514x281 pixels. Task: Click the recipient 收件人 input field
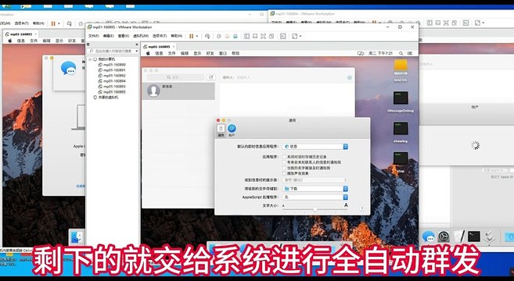click(284, 77)
